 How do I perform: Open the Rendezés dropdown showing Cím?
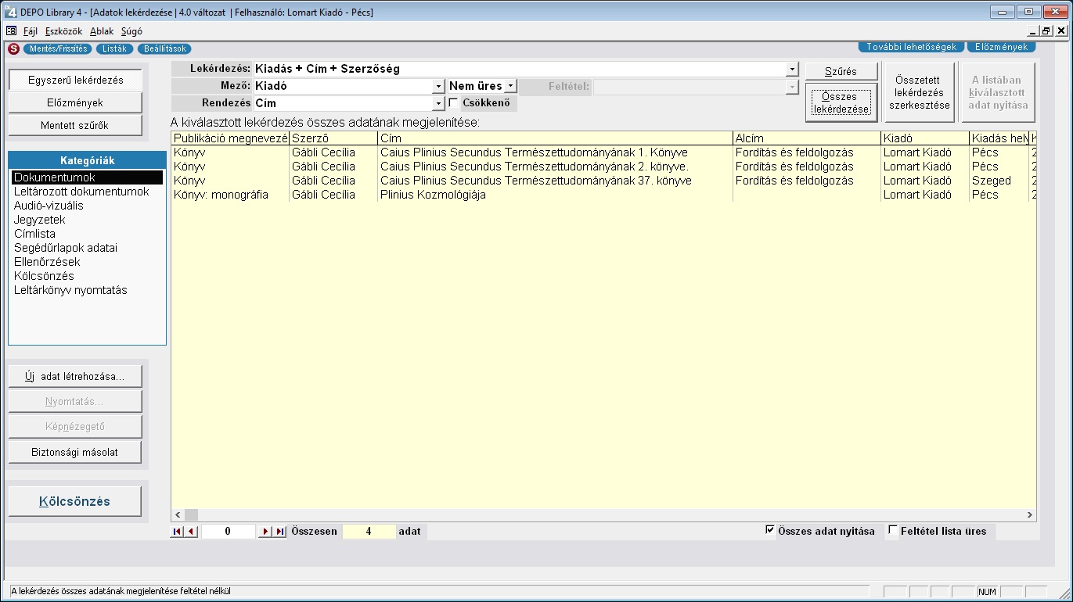coord(439,103)
